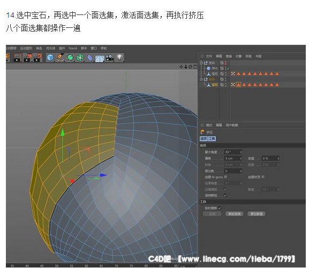The height and width of the screenshot is (268, 309).
Task: Toggle the greyed edge-snap checkbox
Action: tap(225, 189)
